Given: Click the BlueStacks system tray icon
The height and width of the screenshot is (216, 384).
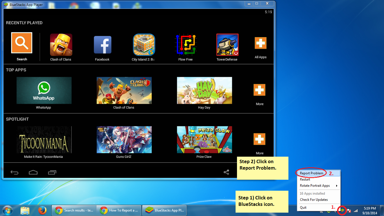Looking at the screenshot, I should click(x=342, y=210).
